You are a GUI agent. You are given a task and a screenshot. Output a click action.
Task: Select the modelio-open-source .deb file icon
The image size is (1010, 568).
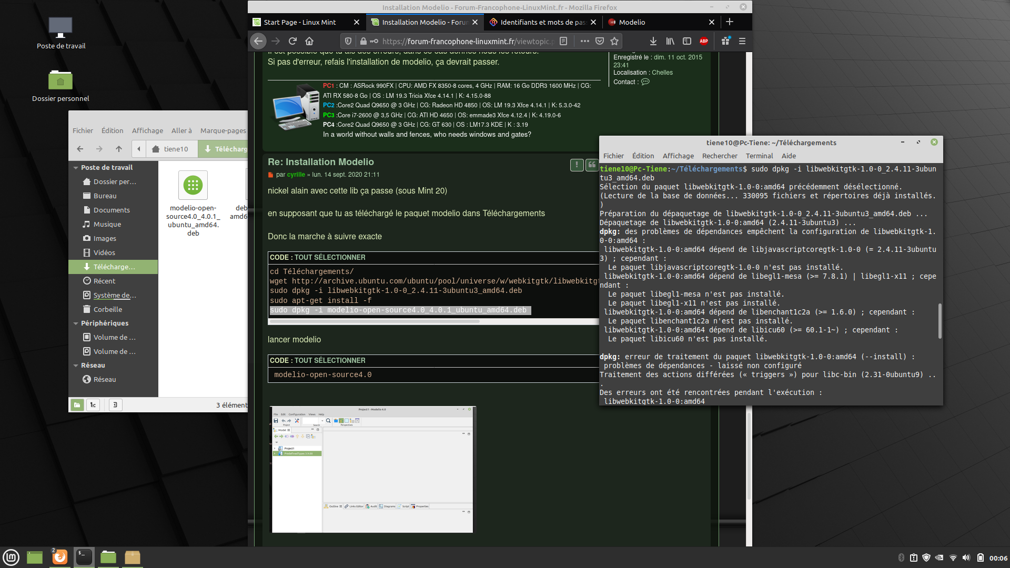(x=193, y=185)
